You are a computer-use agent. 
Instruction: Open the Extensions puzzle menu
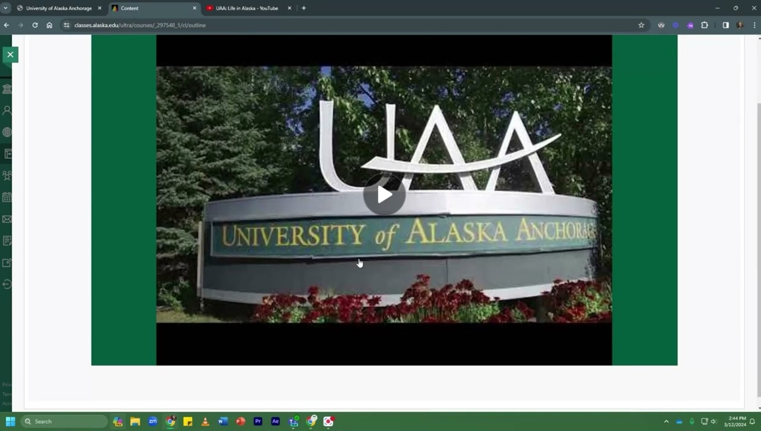tap(705, 25)
